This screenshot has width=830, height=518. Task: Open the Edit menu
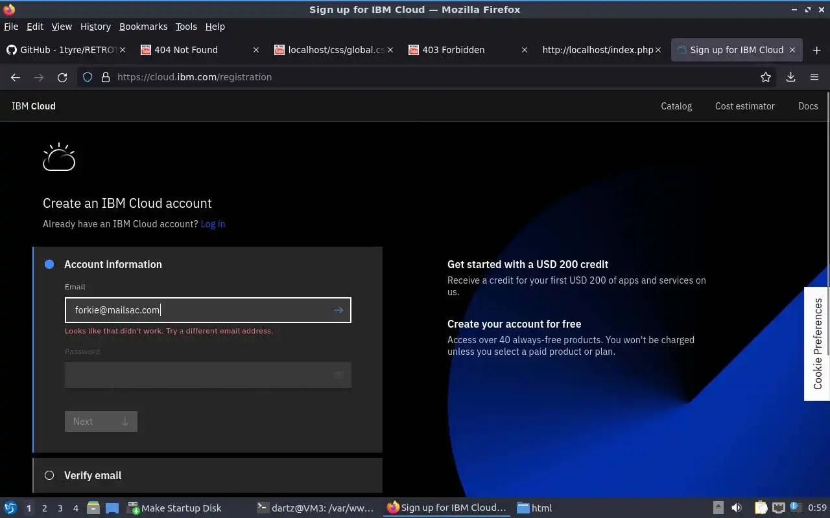35,27
